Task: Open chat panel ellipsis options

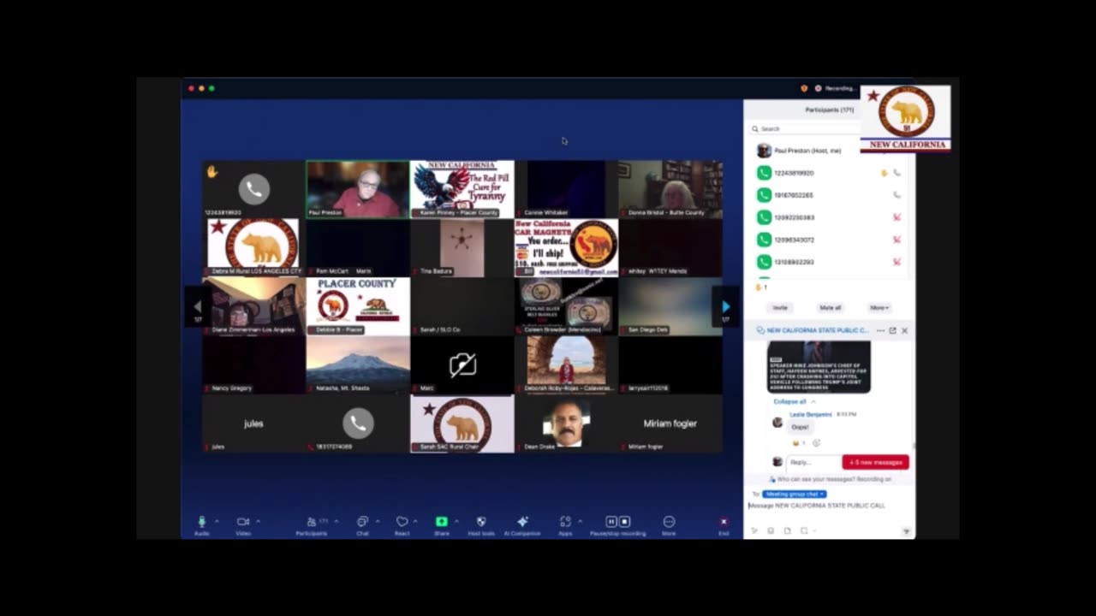Action: point(880,330)
